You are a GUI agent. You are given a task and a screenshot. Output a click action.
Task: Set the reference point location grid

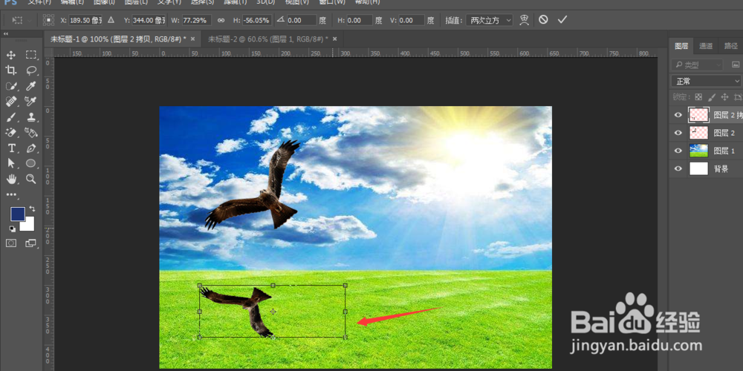48,20
